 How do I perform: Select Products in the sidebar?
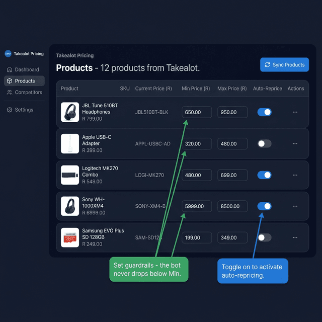24,81
